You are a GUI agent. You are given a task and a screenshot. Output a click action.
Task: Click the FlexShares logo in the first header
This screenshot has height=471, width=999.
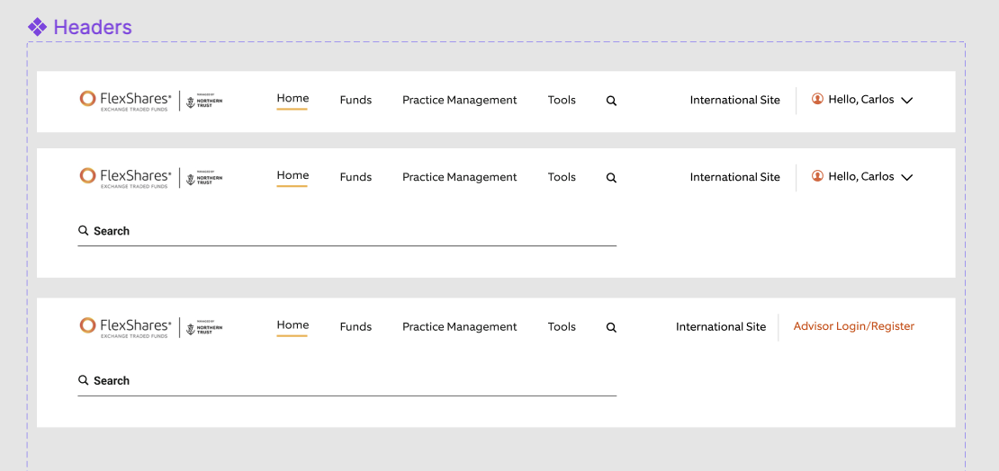point(125,100)
